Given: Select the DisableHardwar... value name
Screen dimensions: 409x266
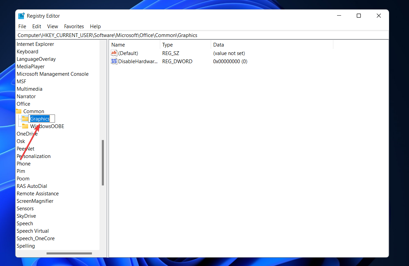Looking at the screenshot, I should tap(138, 61).
